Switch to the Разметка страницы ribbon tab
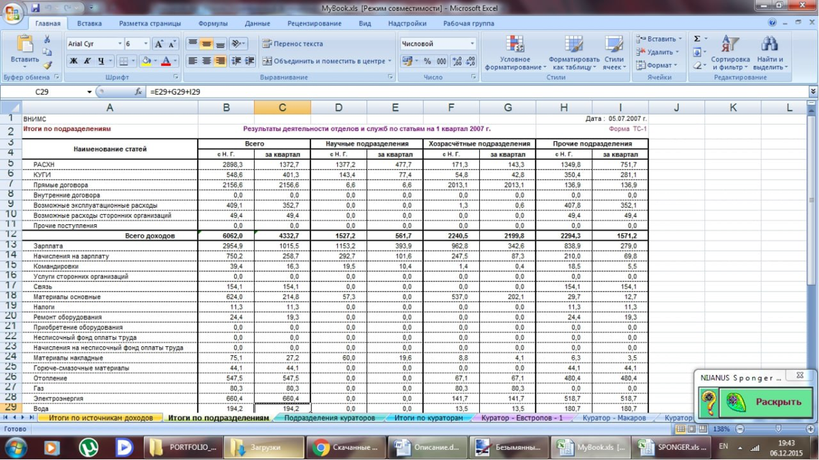 tap(150, 23)
